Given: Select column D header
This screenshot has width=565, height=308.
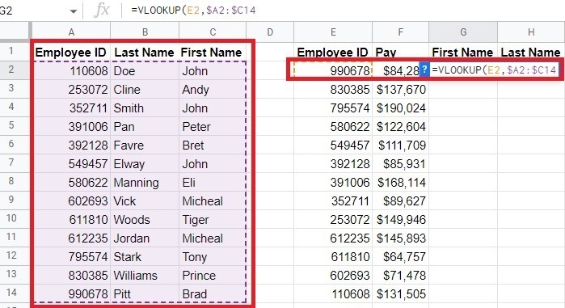Looking at the screenshot, I should [x=270, y=32].
